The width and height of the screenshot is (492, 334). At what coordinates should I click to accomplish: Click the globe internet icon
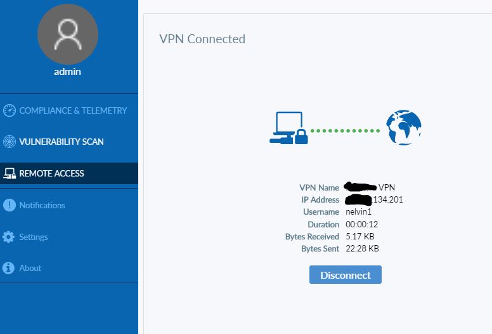point(404,128)
